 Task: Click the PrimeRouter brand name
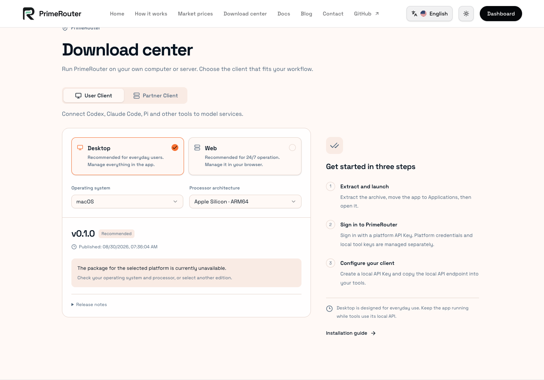(x=60, y=14)
